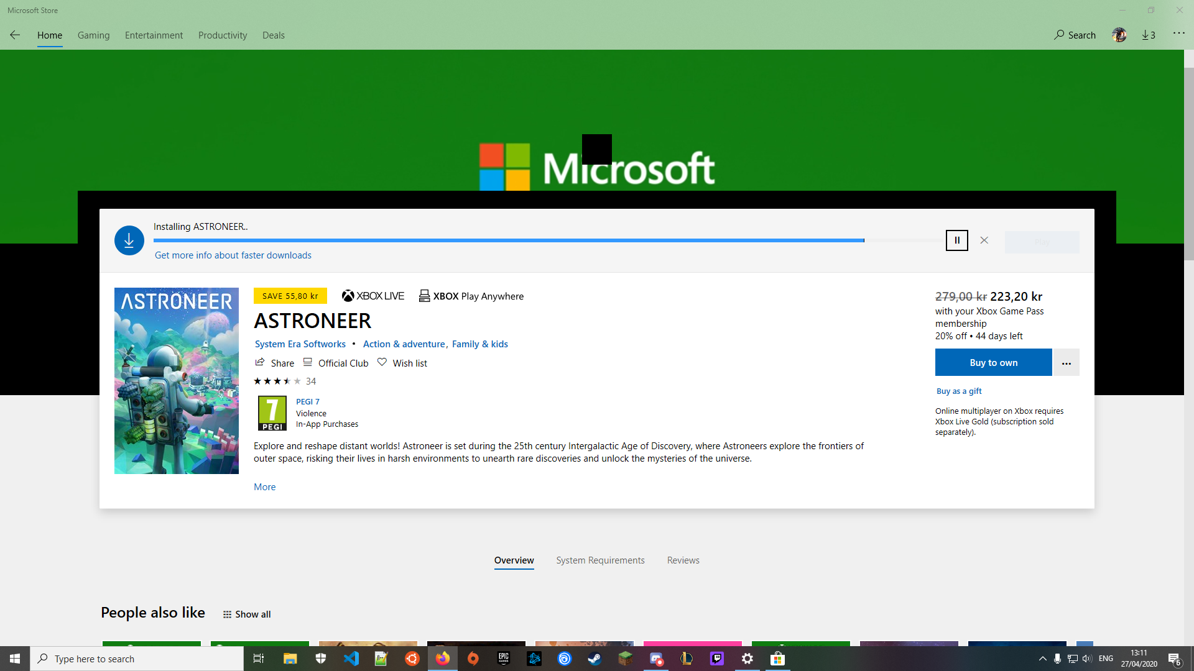Open the Official Club
Image resolution: width=1194 pixels, height=671 pixels.
click(336, 363)
